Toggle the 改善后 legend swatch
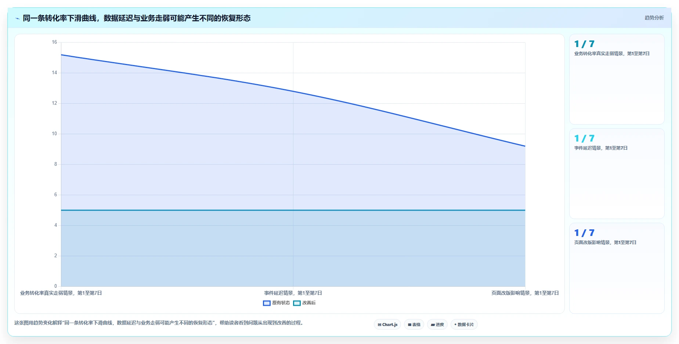Screen dimensions: 679x344 point(297,303)
